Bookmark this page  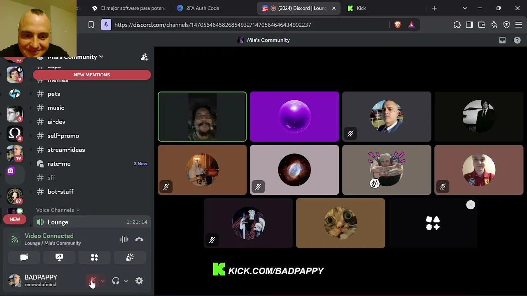click(x=91, y=25)
